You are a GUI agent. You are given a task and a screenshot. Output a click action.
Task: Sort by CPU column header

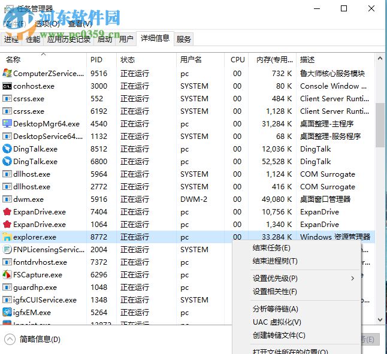tap(237, 60)
